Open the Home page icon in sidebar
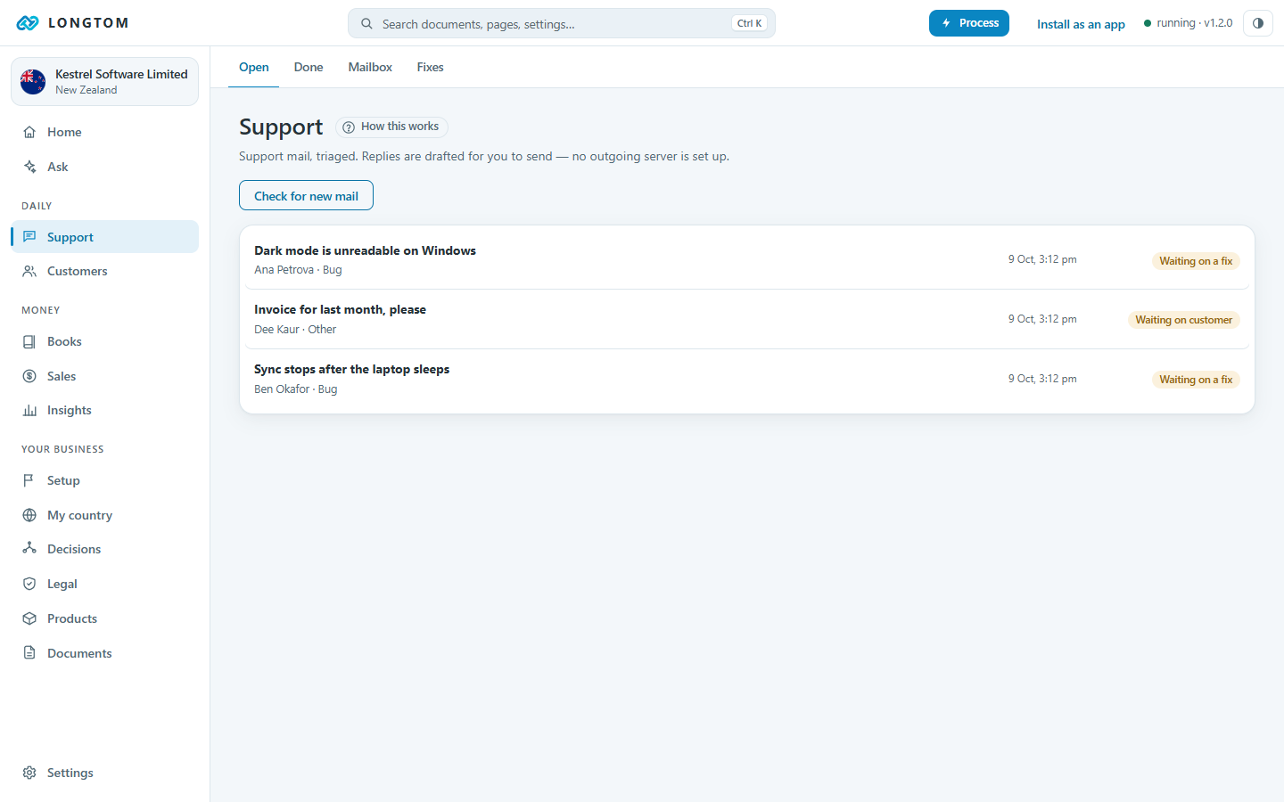 29,132
